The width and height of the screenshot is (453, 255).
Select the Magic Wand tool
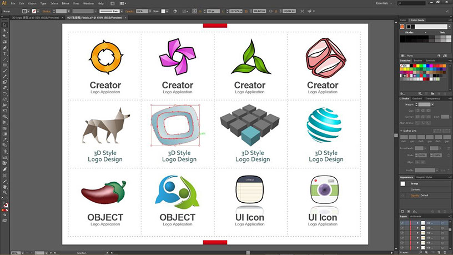pyautogui.click(x=4, y=36)
